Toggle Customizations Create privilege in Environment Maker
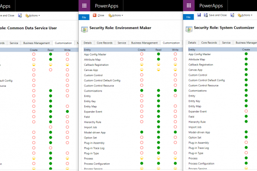Image resolution: width=257 pixels, height=171 pixels. (142, 91)
